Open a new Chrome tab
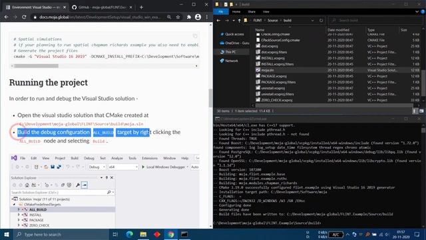Screen dimensions: 426x240 [x=141, y=7]
